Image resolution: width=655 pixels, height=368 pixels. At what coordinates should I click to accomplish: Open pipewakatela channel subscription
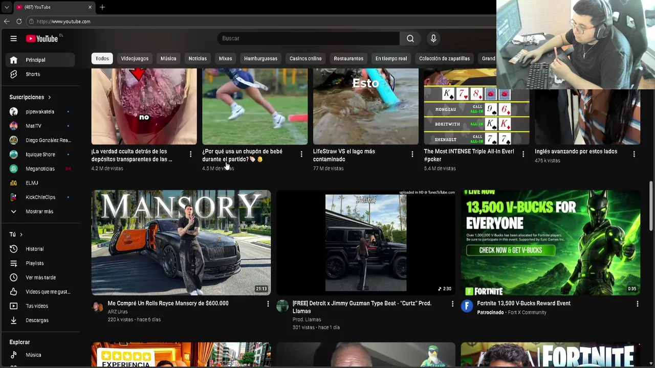click(x=40, y=111)
